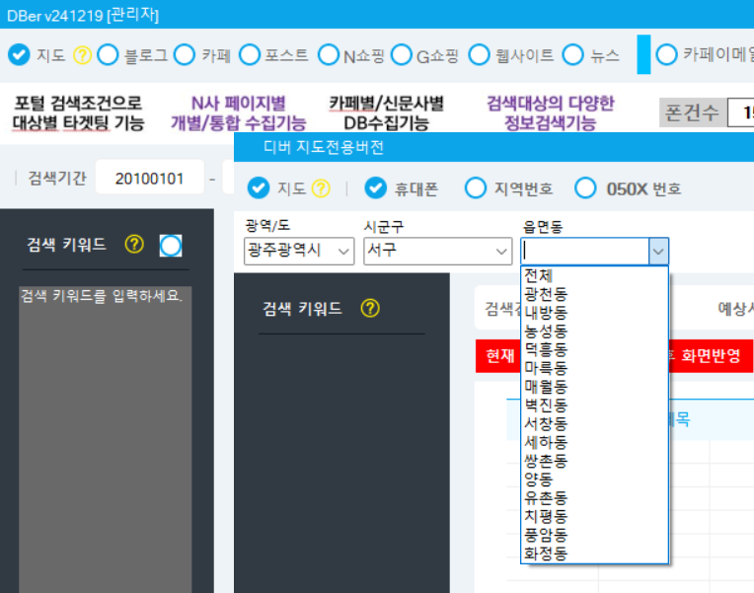The image size is (754, 593).
Task: Select the 지역번호 radio button
Action: pyautogui.click(x=476, y=188)
